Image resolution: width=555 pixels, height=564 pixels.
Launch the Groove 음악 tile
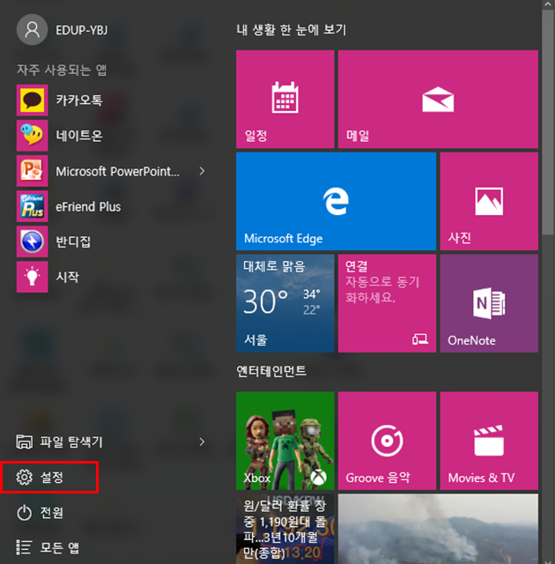(387, 441)
